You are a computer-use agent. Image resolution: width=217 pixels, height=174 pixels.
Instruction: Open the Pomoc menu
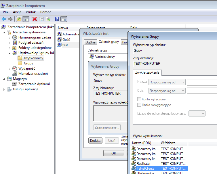[46, 12]
